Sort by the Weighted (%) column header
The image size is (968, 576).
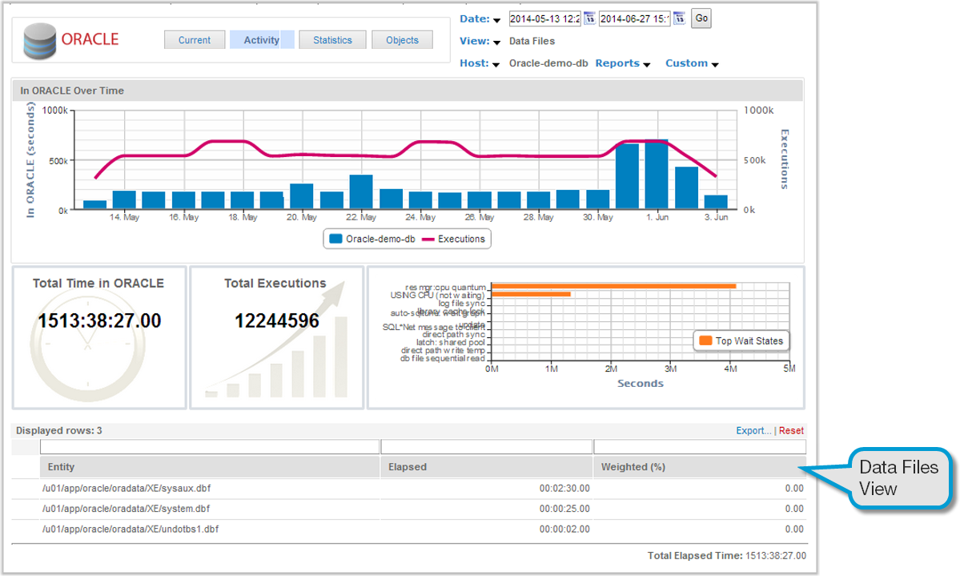(700, 467)
